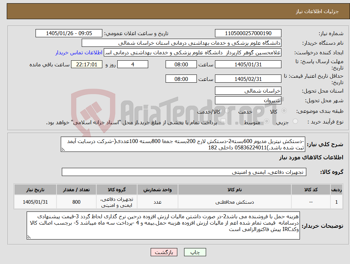
Task: Click the شرح کلی نیاز label
Action: (x=325, y=144)
